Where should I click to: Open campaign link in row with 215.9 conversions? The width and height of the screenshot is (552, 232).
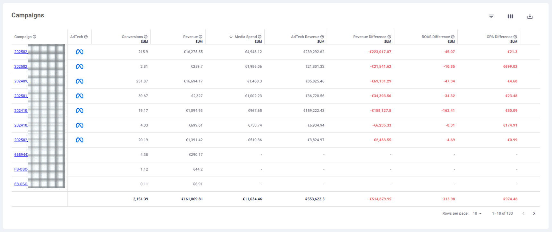21,52
